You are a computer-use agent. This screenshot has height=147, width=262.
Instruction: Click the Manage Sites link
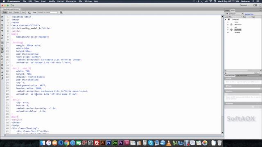tap(249, 14)
